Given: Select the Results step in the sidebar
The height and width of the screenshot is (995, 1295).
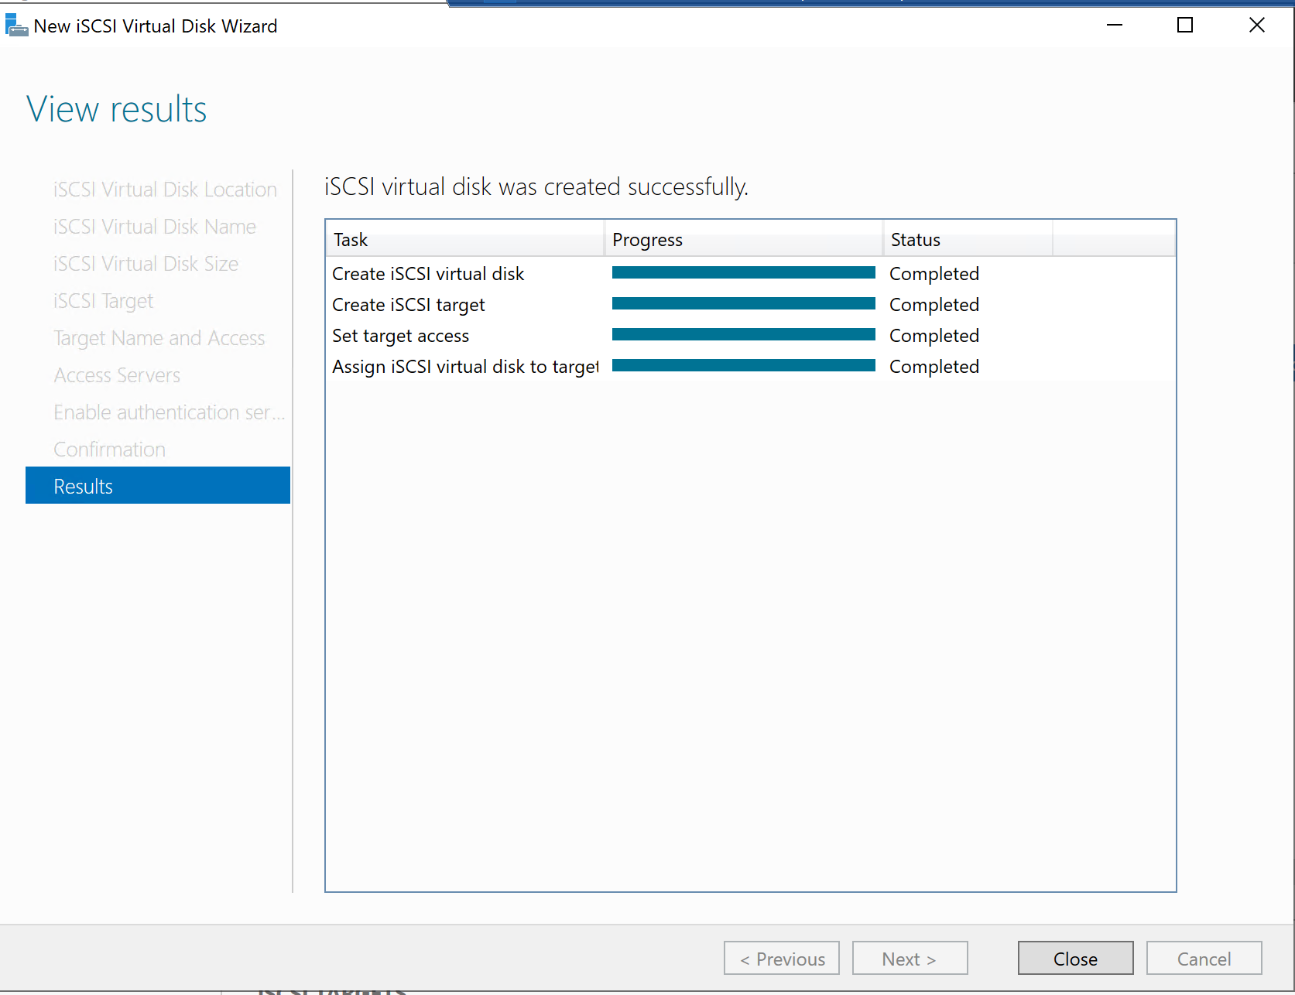Looking at the screenshot, I should coord(158,486).
